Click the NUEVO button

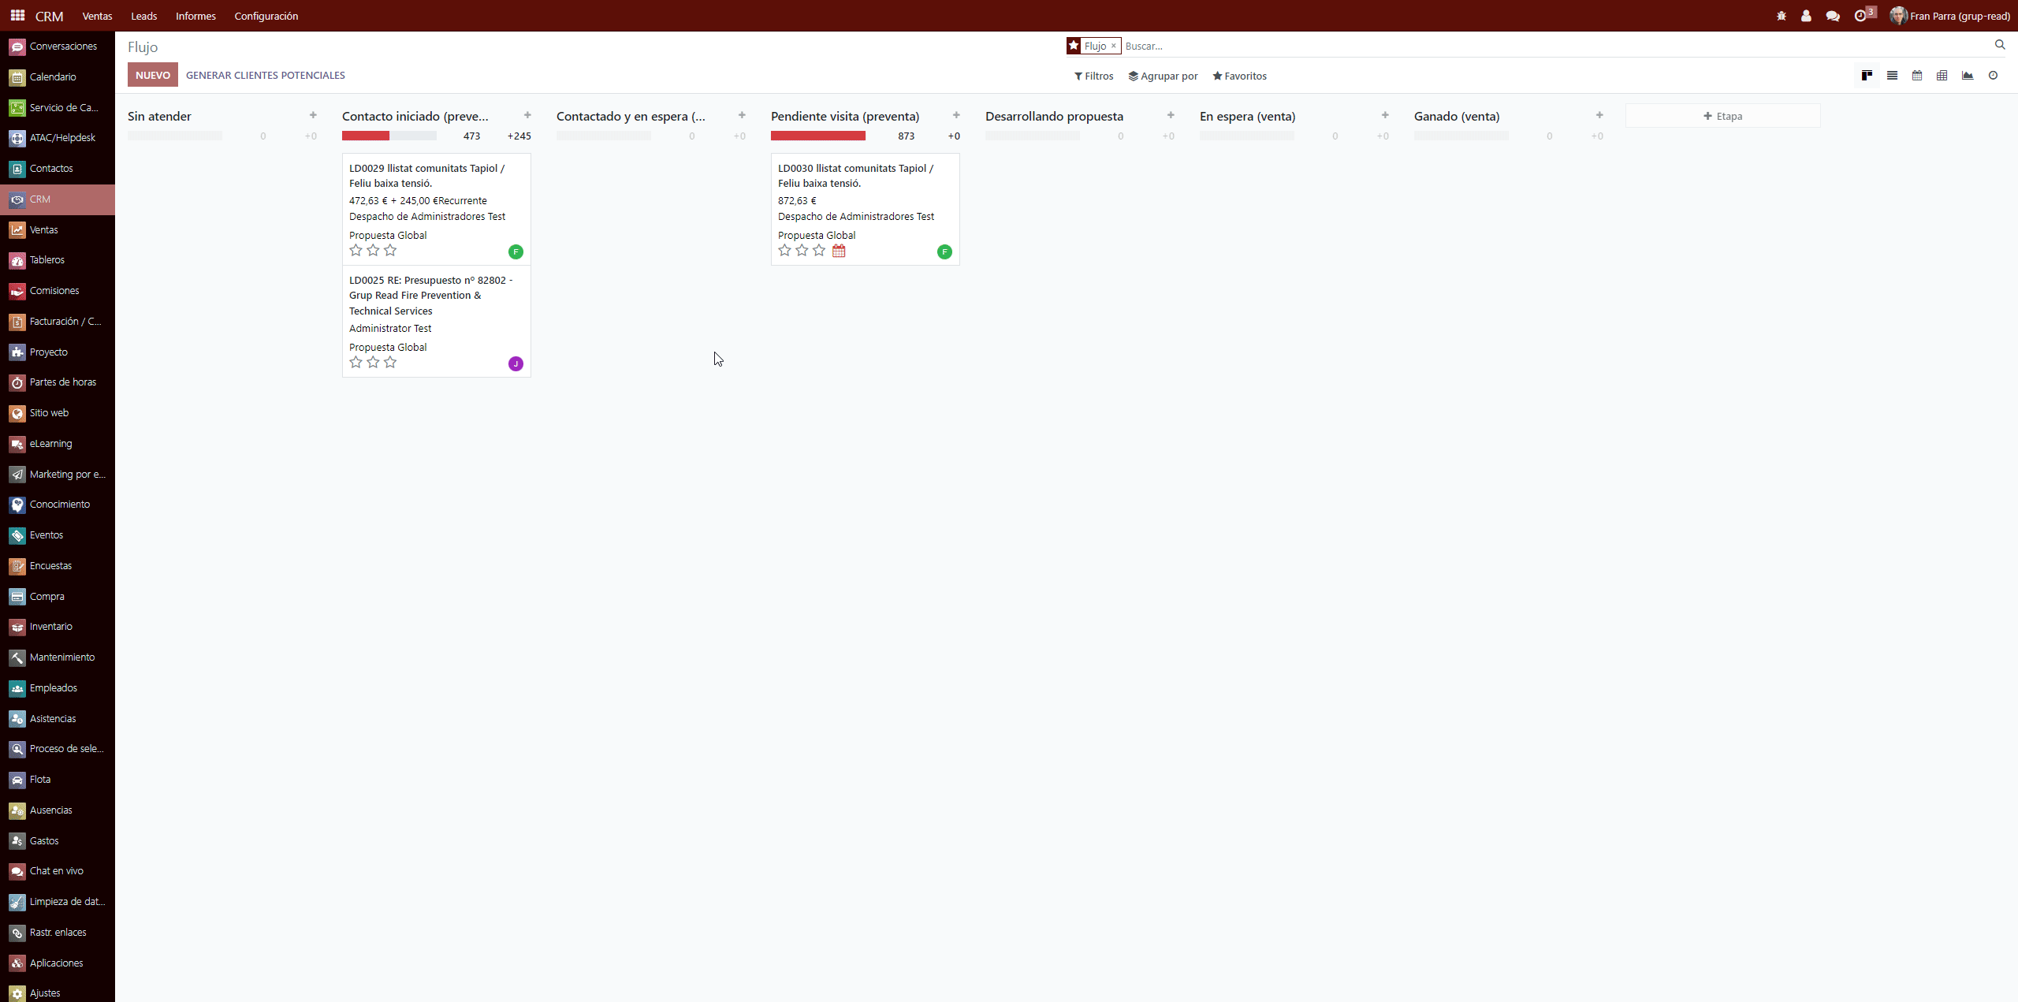[x=153, y=75]
